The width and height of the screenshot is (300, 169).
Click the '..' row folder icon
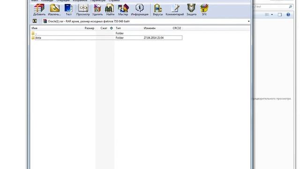pos(33,33)
